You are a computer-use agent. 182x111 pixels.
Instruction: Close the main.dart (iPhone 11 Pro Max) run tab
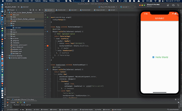(x=35, y=100)
